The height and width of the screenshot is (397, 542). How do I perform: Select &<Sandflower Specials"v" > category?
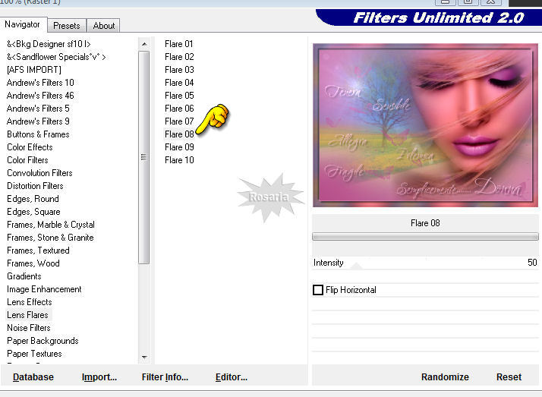56,57
